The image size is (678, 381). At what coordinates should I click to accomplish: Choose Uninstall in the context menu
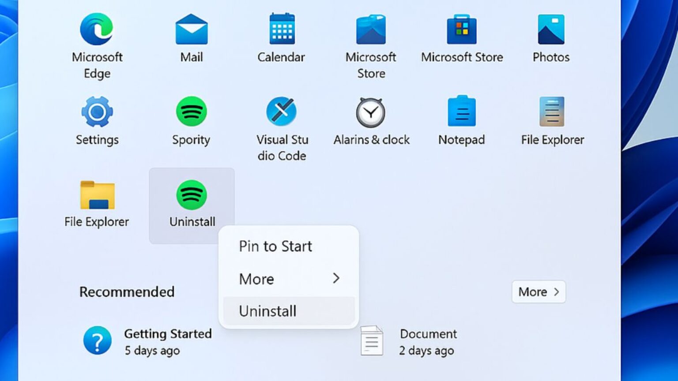[267, 311]
